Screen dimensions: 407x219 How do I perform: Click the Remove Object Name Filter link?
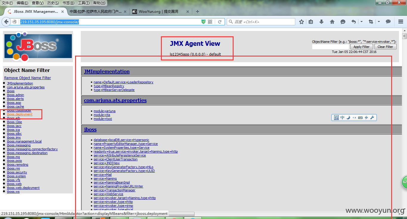click(x=27, y=78)
